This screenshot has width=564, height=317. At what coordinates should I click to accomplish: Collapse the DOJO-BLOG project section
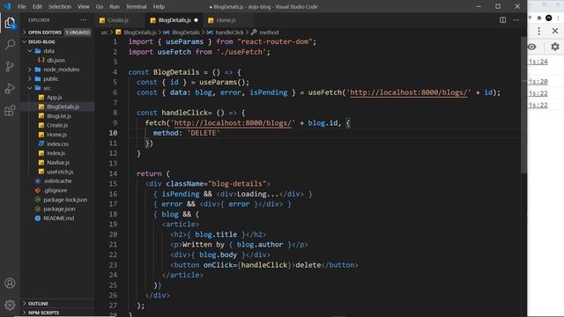point(57,41)
